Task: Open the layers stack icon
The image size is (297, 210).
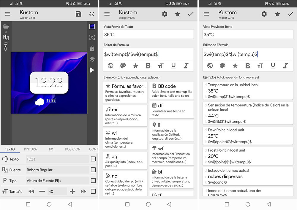Action: pos(92,59)
